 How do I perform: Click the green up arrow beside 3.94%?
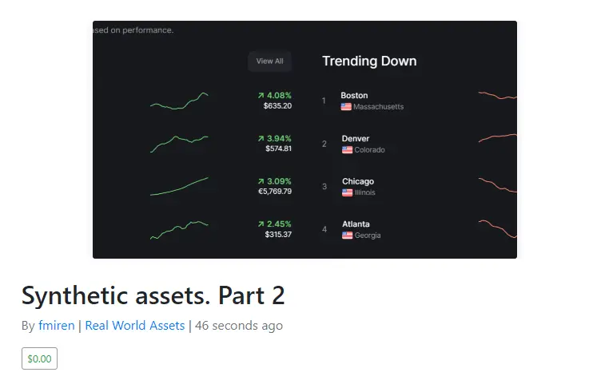261,138
